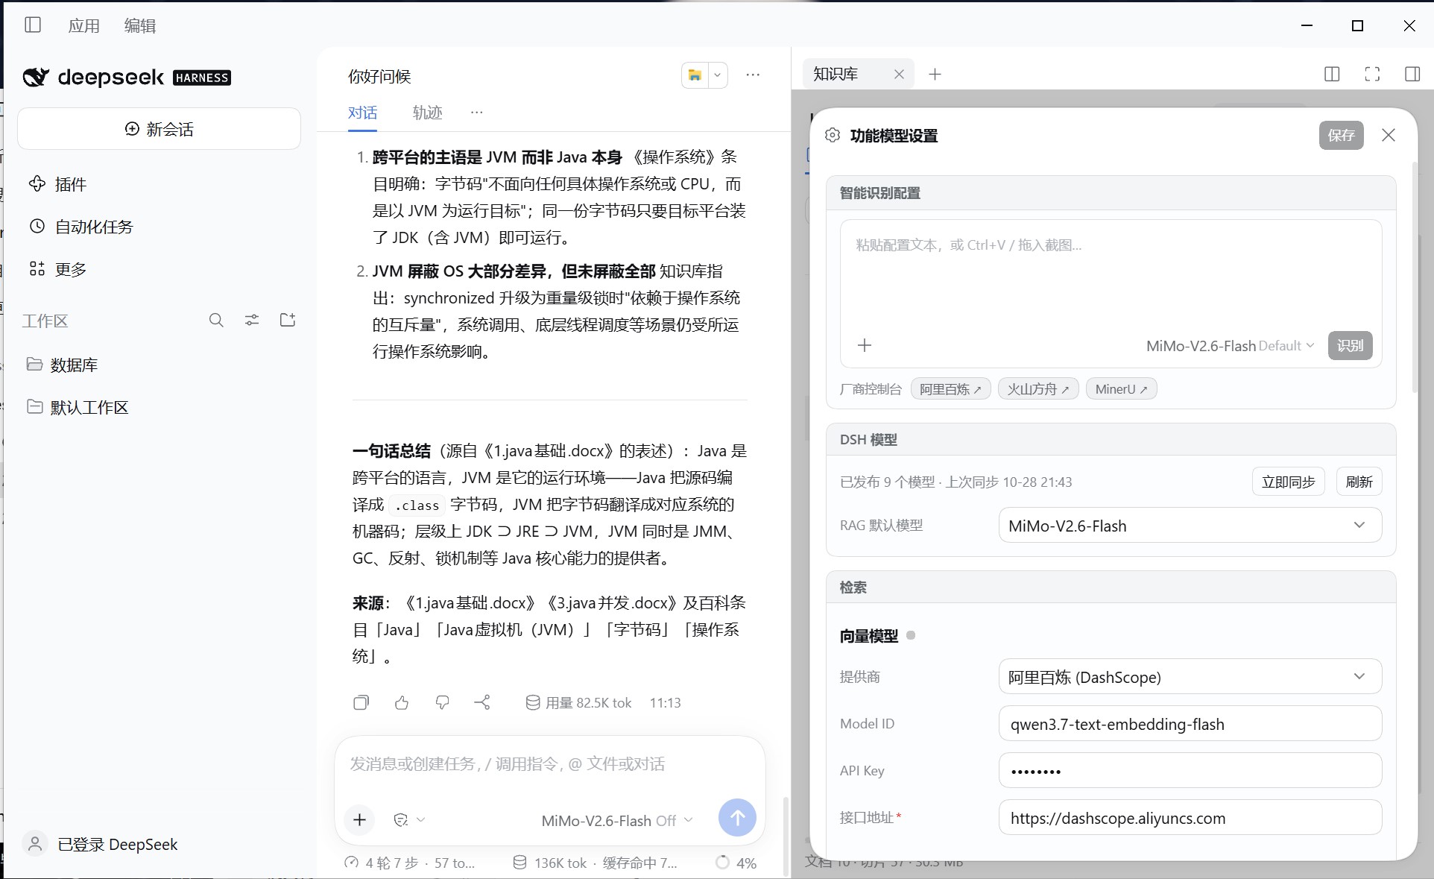Viewport: 1434px width, 879px height.
Task: Expand the RAG 默认模型 dropdown
Action: (1190, 526)
